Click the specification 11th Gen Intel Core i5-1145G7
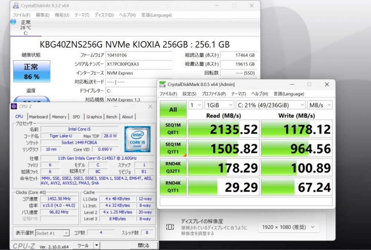The height and width of the screenshot is (250, 371). (97, 158)
